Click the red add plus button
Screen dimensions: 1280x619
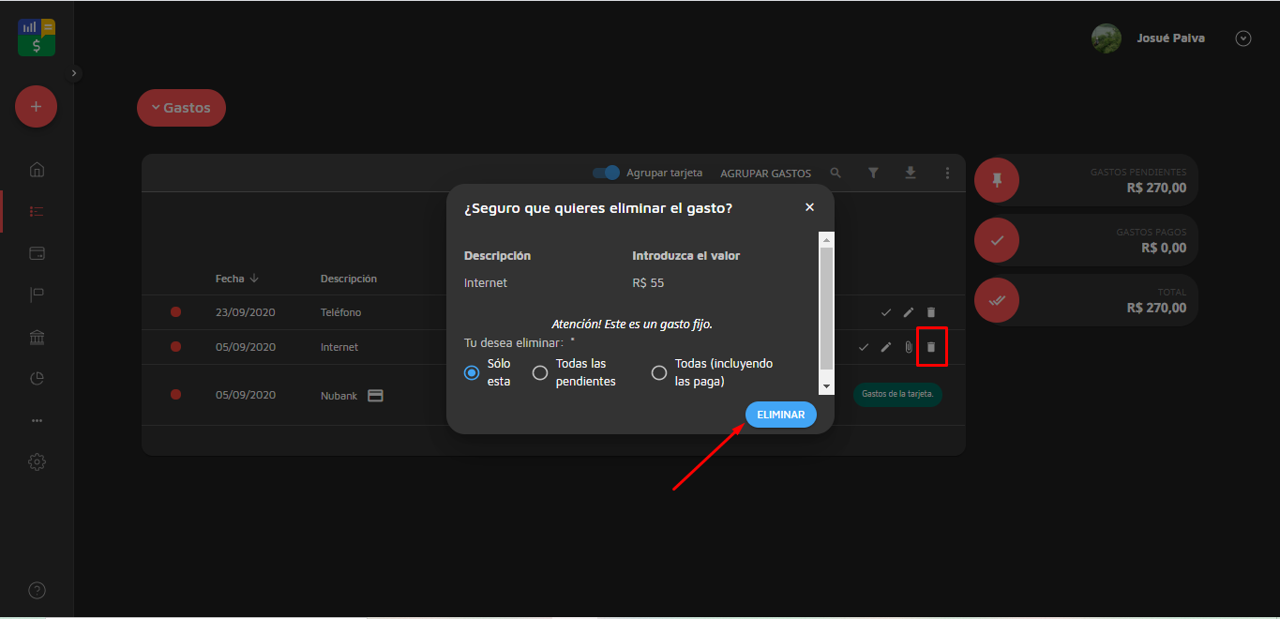(x=36, y=107)
